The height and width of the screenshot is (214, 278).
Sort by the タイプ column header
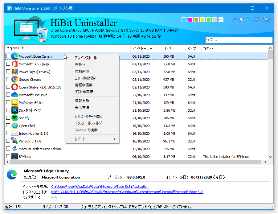[194, 49]
